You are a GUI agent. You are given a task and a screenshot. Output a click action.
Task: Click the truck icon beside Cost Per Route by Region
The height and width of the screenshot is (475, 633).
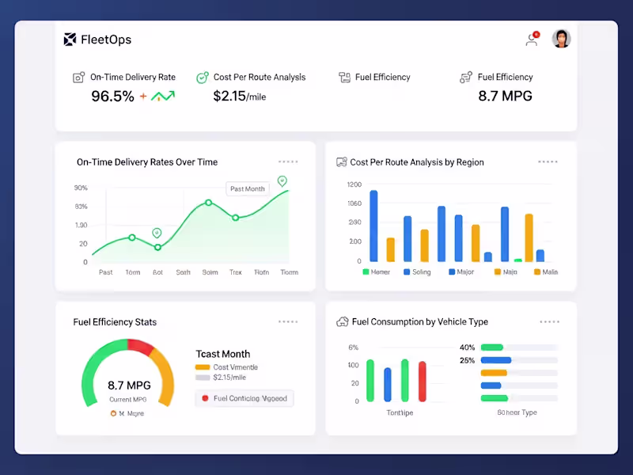point(342,162)
